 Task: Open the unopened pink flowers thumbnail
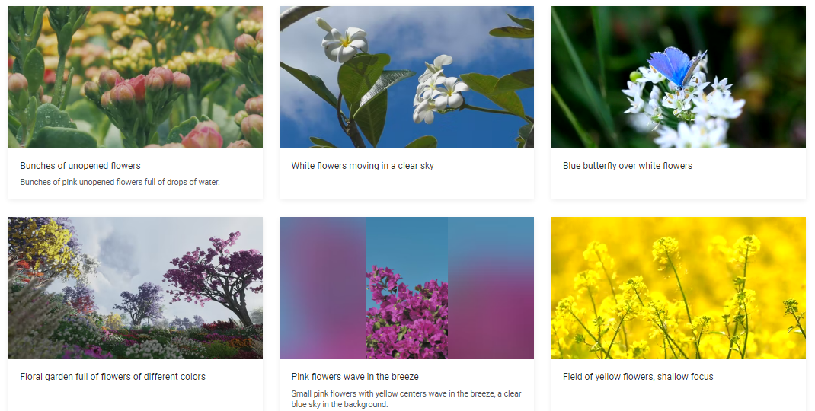click(136, 78)
